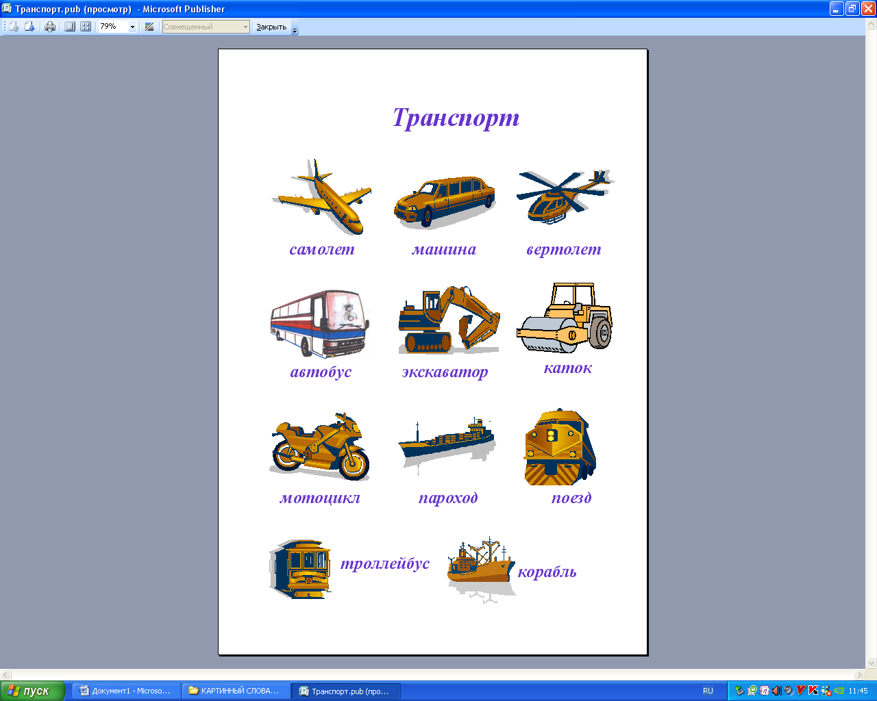Image resolution: width=877 pixels, height=701 pixels.
Task: Click the caption 'каток'
Action: tap(568, 368)
